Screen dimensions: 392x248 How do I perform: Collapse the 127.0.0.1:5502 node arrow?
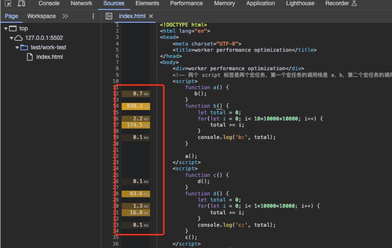click(11, 38)
